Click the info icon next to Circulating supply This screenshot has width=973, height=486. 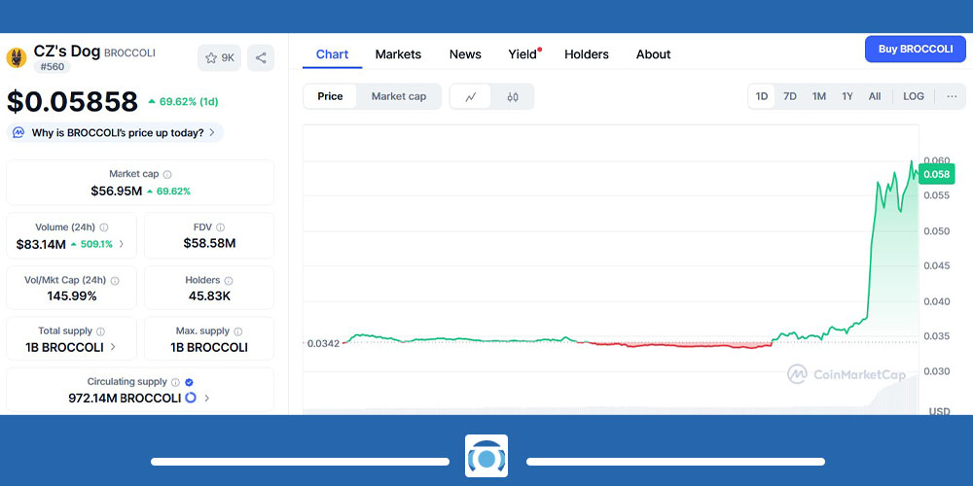coord(175,382)
